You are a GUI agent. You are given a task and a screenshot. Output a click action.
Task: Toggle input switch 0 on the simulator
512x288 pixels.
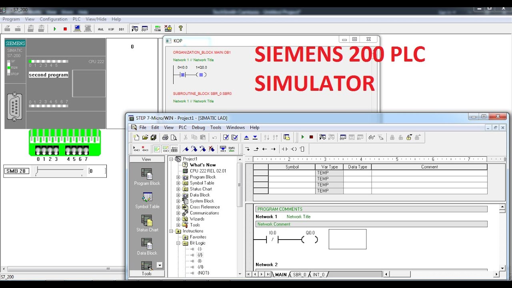click(x=38, y=151)
